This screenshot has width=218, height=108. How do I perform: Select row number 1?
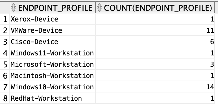(x=5, y=19)
